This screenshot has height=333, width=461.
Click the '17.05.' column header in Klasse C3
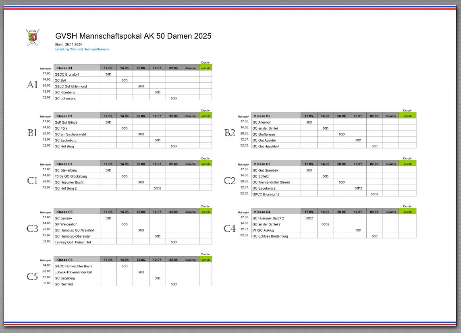coord(108,211)
